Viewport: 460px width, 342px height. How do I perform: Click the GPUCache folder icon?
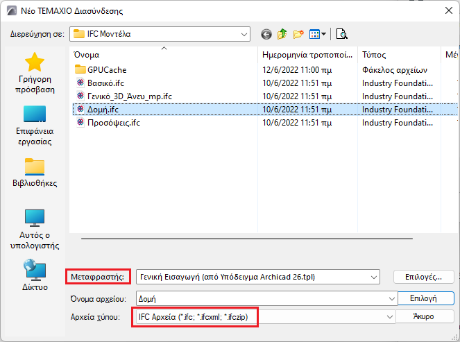pos(80,69)
